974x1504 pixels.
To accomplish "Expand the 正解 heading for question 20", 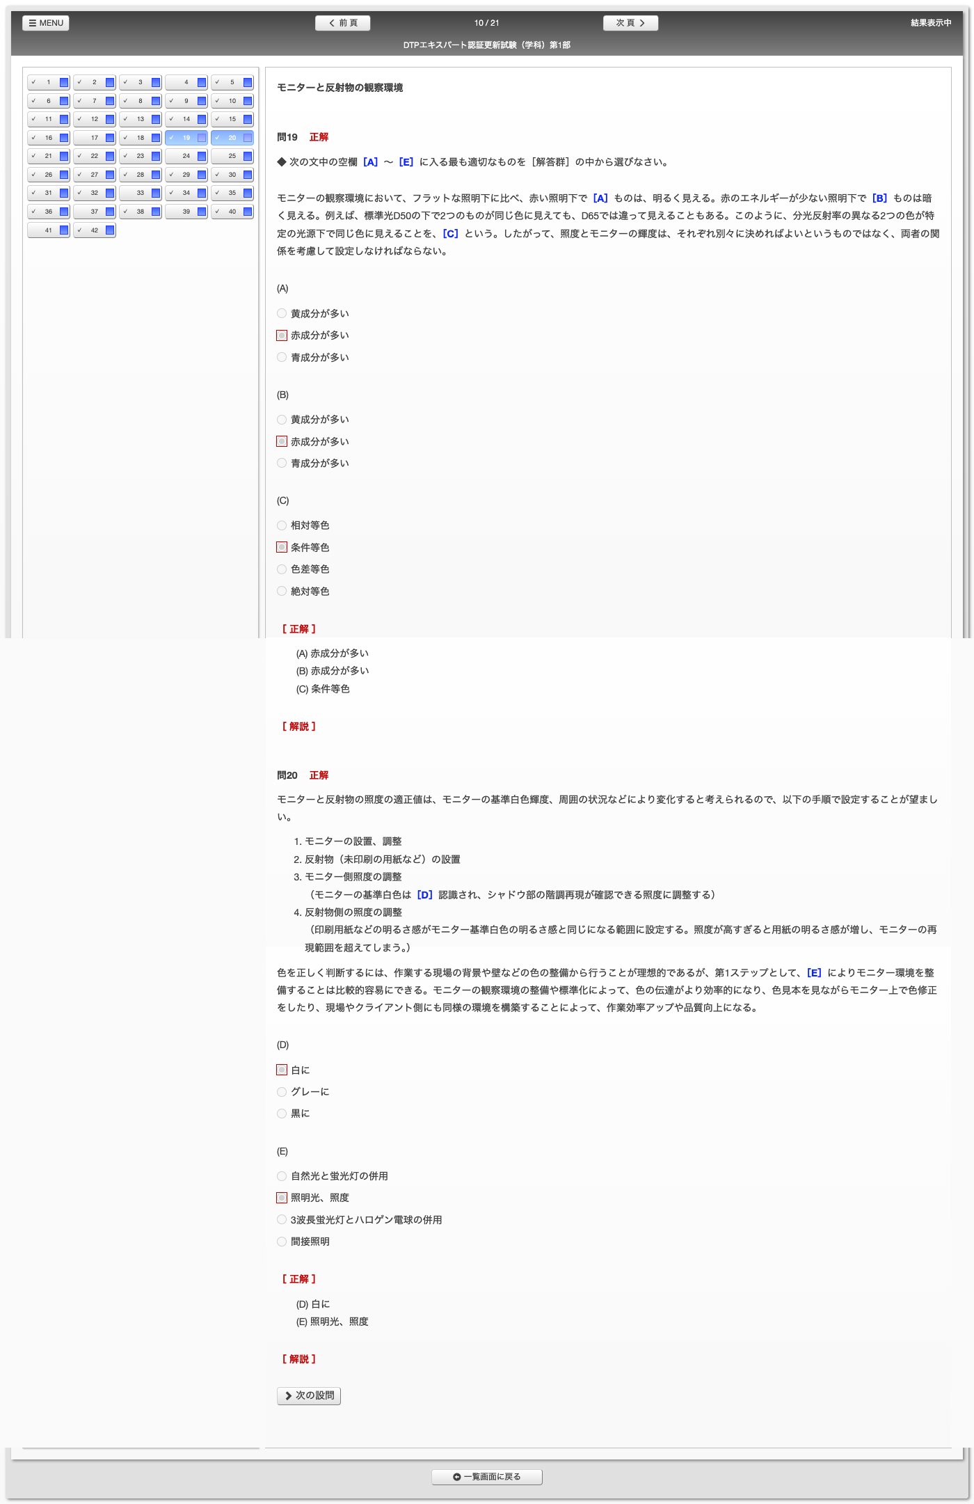I will click(299, 1279).
